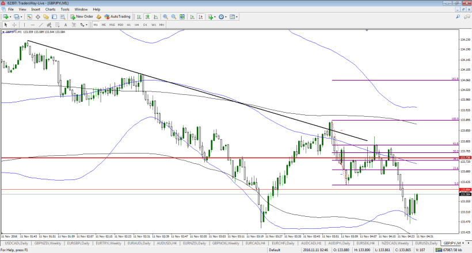Click the red horizontal price line
The height and width of the screenshot is (253, 472).
pos(173,158)
